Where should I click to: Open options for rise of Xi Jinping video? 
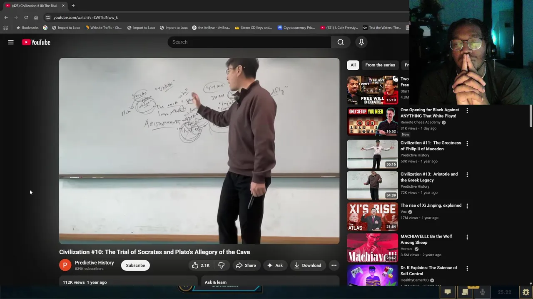(467, 206)
